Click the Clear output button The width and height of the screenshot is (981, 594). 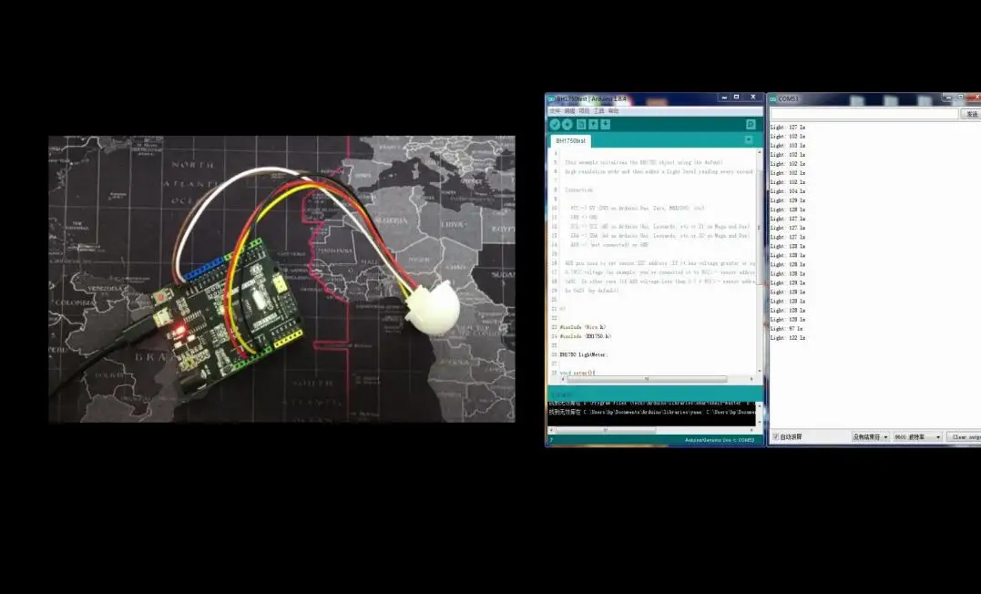click(966, 437)
